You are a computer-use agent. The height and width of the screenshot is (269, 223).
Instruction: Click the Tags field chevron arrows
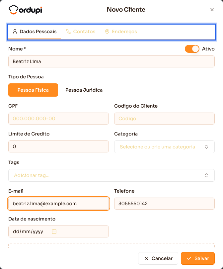(x=206, y=175)
